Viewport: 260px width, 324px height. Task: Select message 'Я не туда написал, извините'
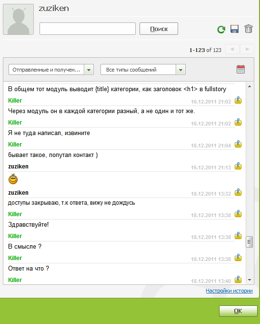tap(49, 133)
